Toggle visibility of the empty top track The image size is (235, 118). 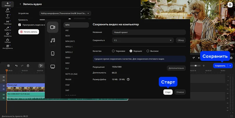tap(3, 77)
